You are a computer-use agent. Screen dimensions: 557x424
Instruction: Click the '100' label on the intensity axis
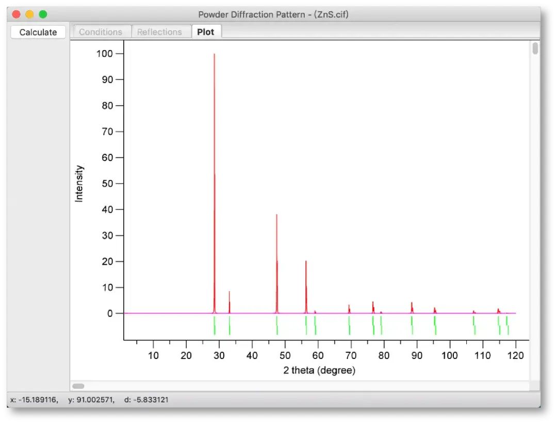click(104, 54)
